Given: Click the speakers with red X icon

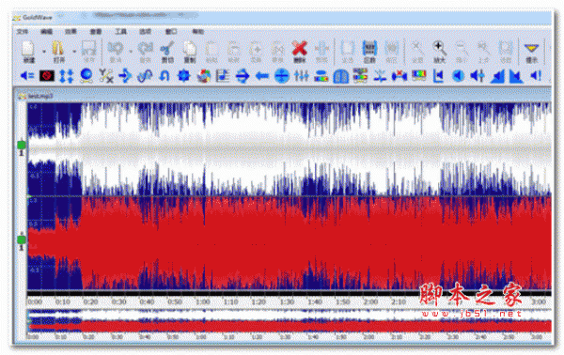Looking at the screenshot, I should click(x=399, y=76).
